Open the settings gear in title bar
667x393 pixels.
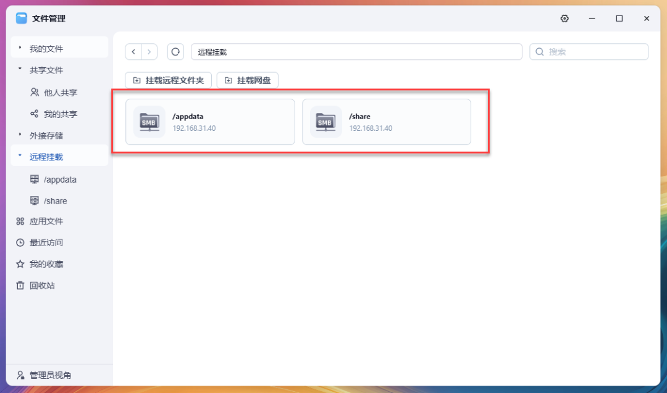[x=564, y=19]
